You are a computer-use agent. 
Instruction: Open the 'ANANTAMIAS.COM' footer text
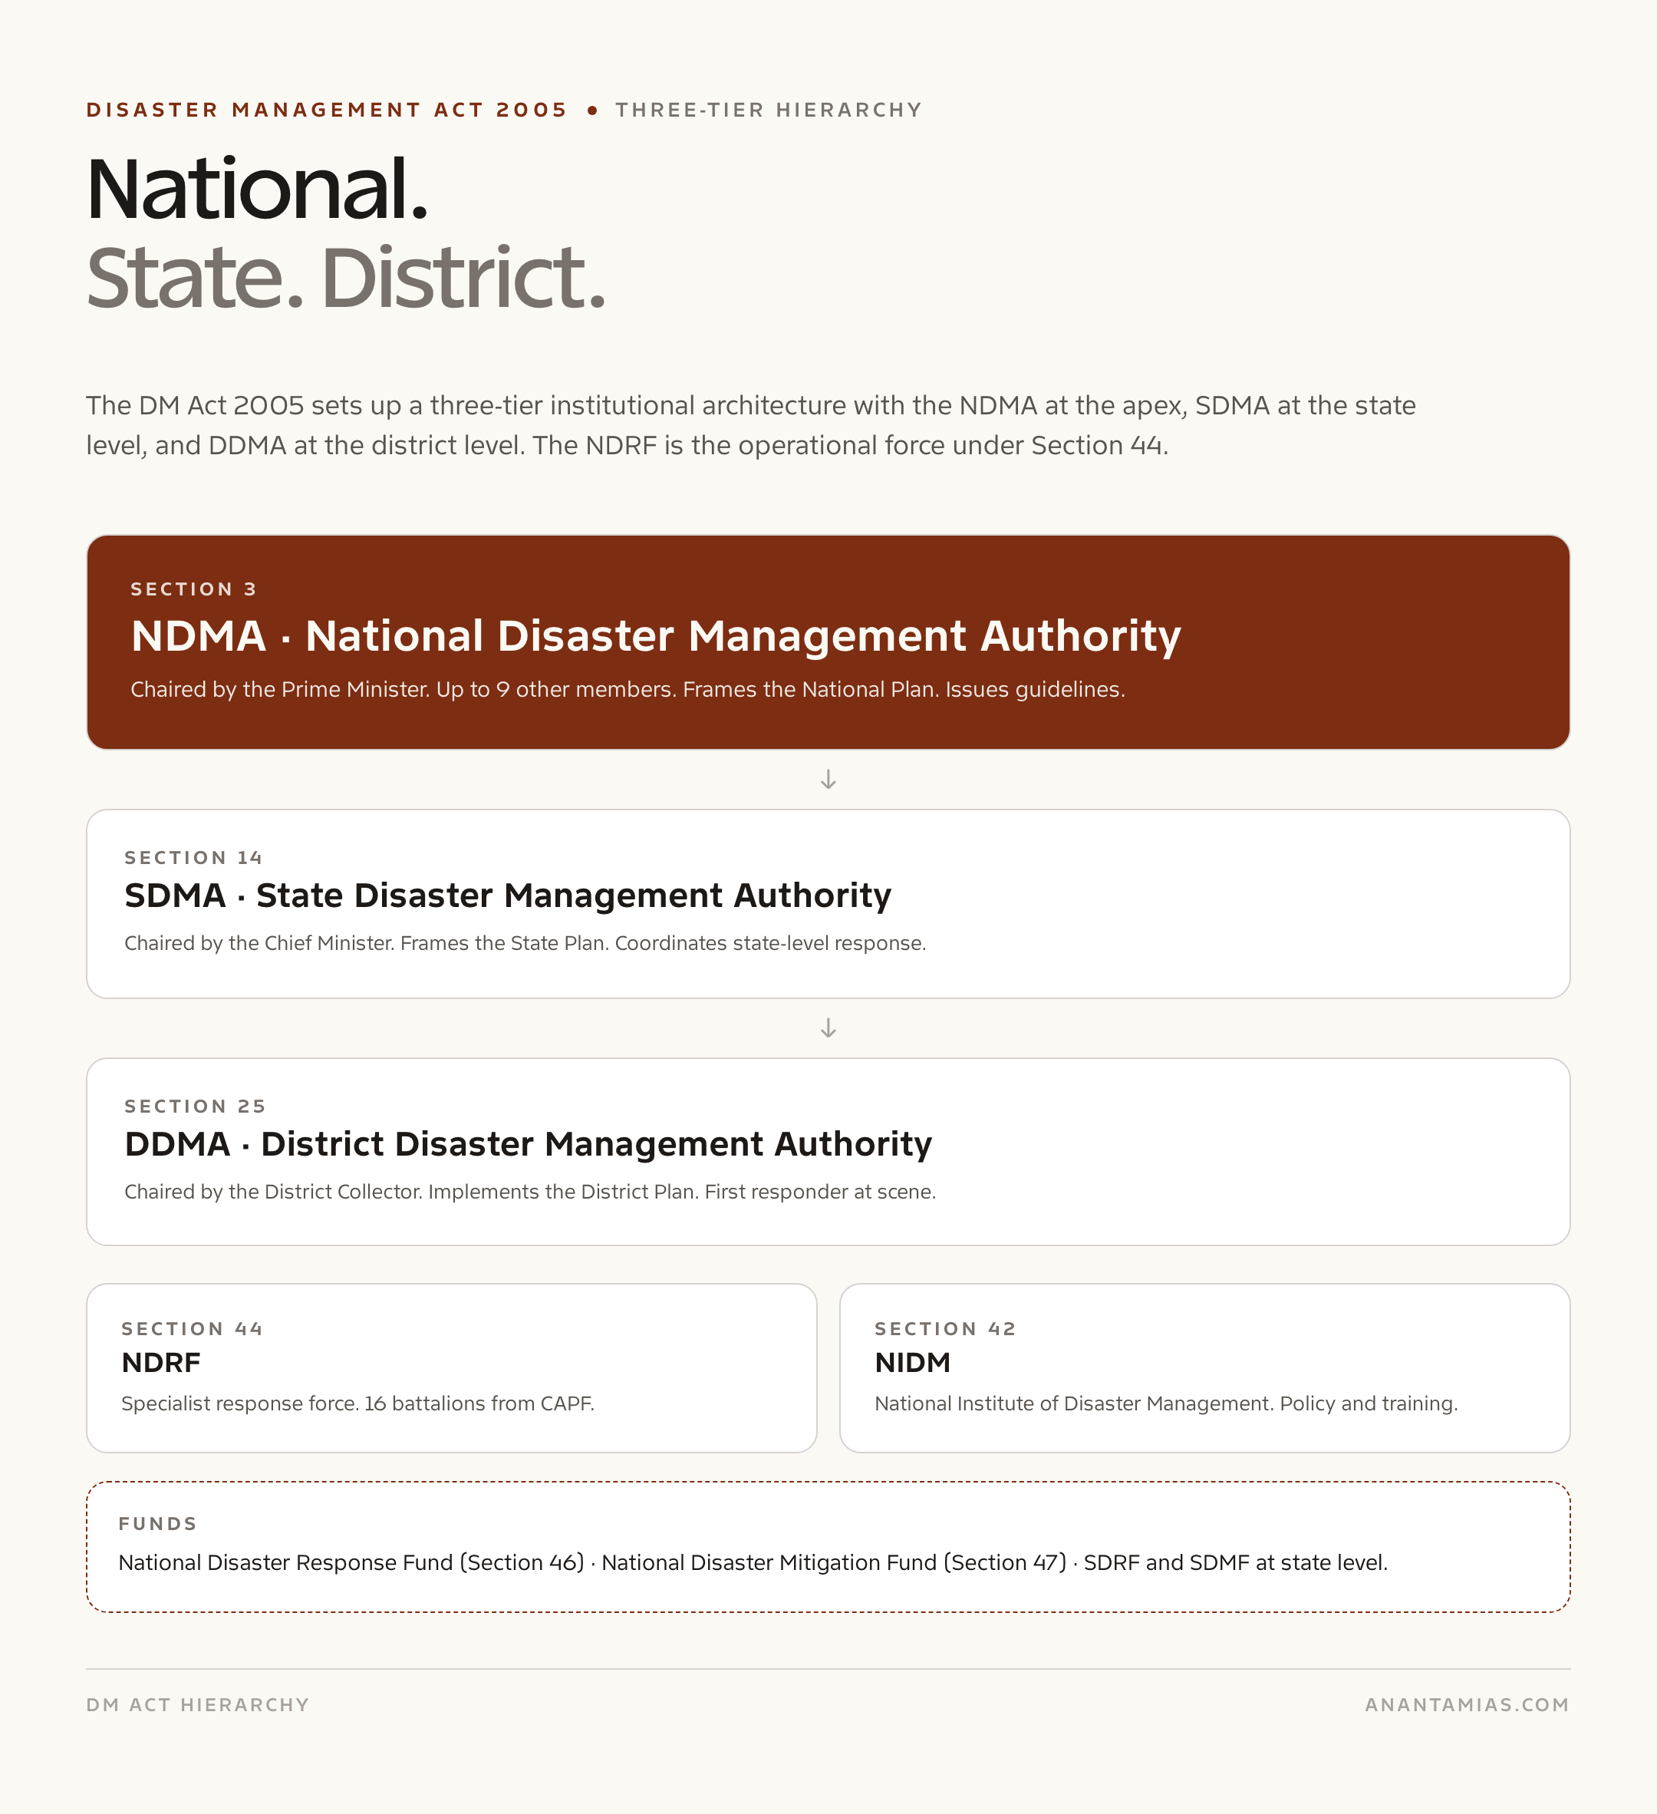(1468, 1704)
